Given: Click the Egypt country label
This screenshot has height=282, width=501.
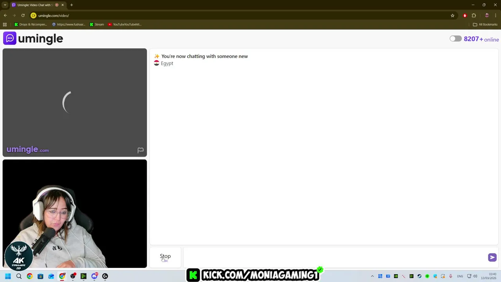Looking at the screenshot, I should [x=167, y=63].
